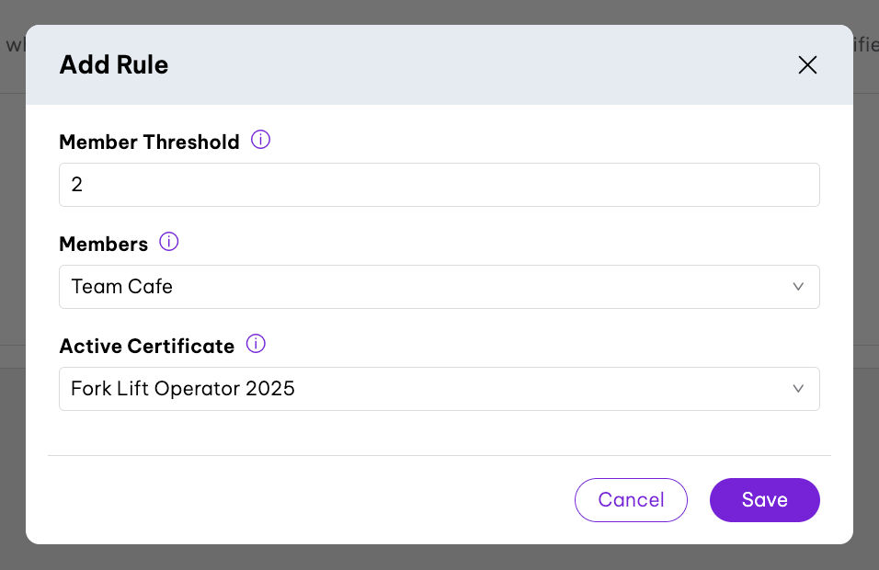
Task: Click the Fork Lift Operator 2025 text
Action: (183, 389)
